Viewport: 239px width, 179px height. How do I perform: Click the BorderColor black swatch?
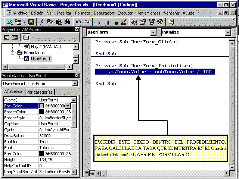41,112
